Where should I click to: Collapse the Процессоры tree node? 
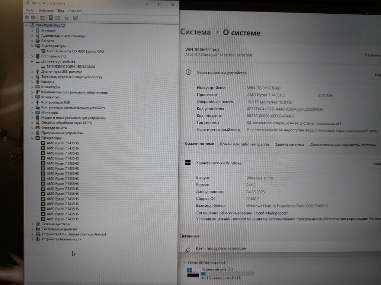32,138
